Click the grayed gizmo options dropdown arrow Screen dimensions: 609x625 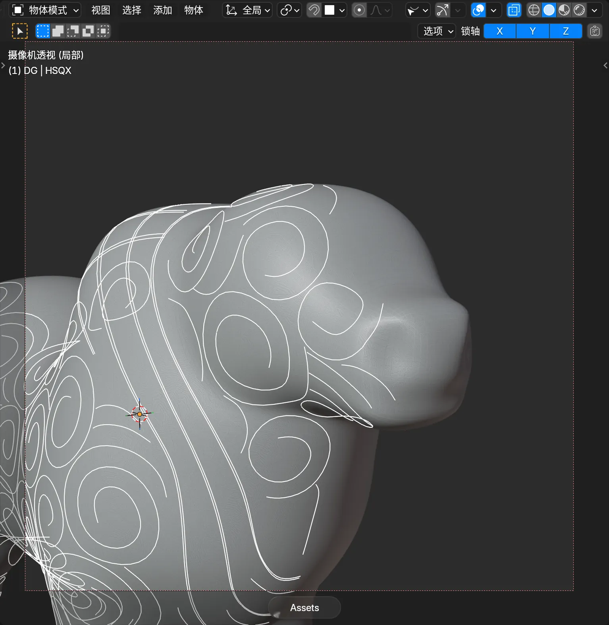coord(458,10)
